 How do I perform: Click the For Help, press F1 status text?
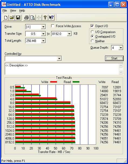(x=13, y=161)
